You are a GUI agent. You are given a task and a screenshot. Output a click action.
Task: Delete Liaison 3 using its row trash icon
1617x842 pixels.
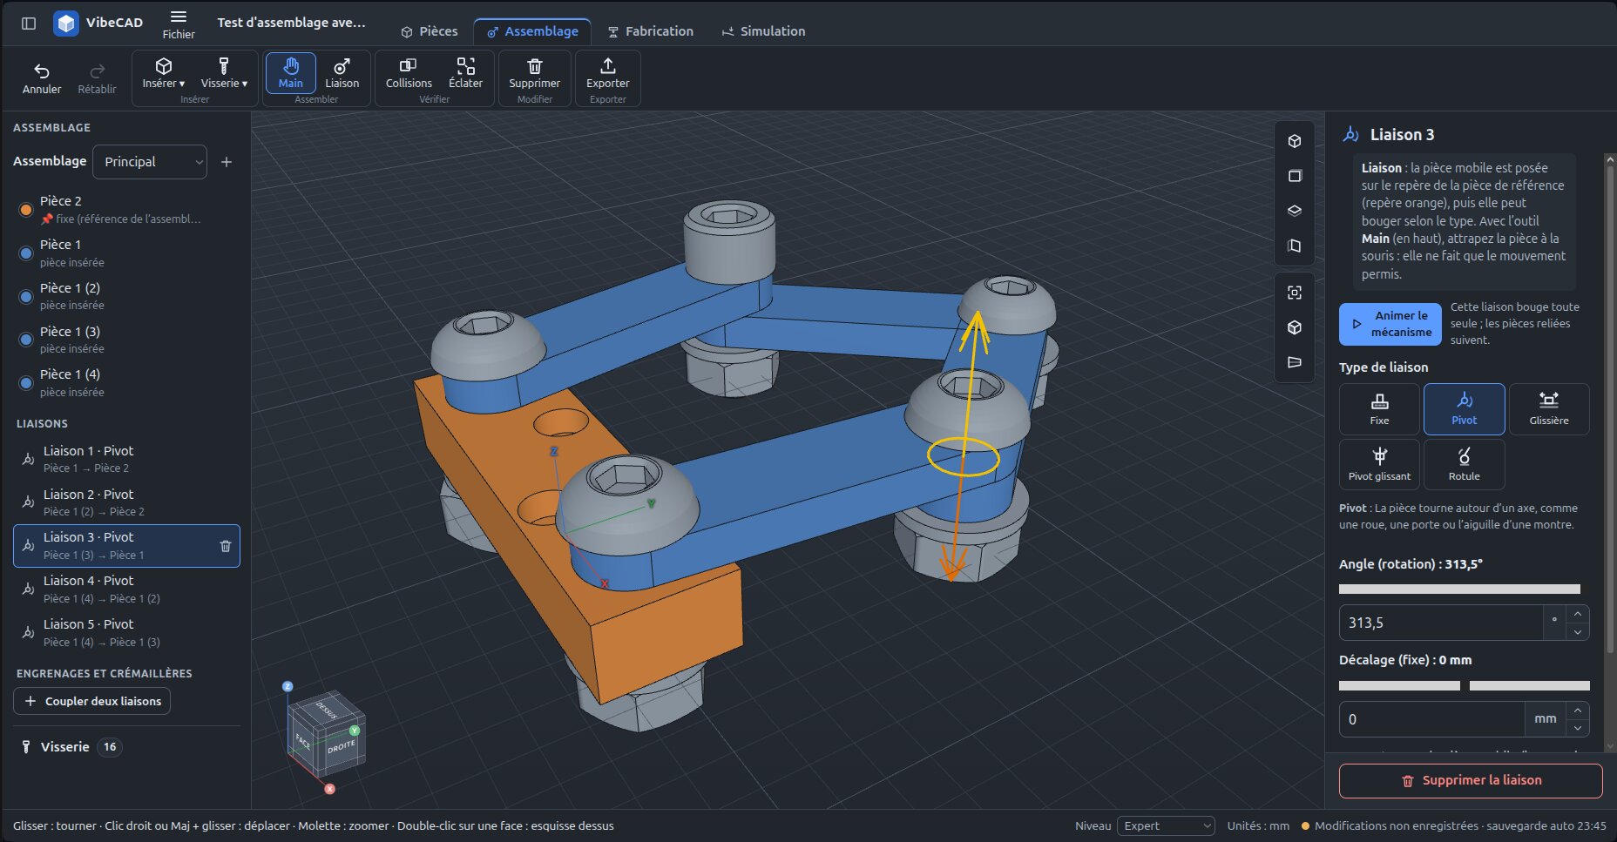226,546
